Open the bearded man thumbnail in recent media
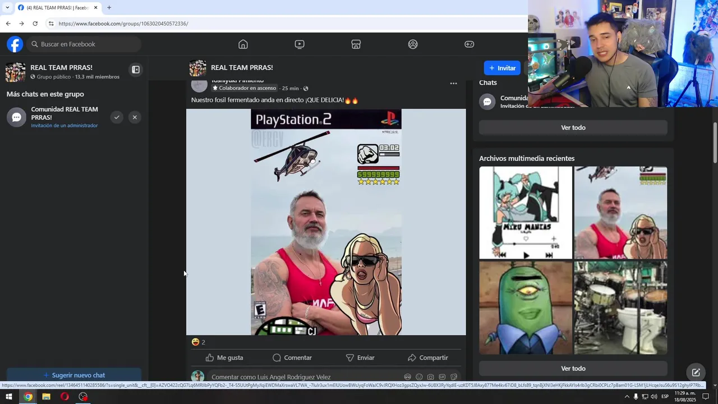The height and width of the screenshot is (404, 718). pyautogui.click(x=620, y=213)
